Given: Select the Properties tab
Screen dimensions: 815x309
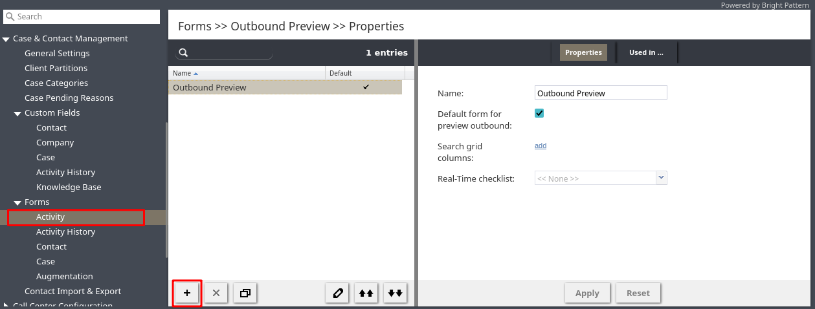Looking at the screenshot, I should [583, 53].
